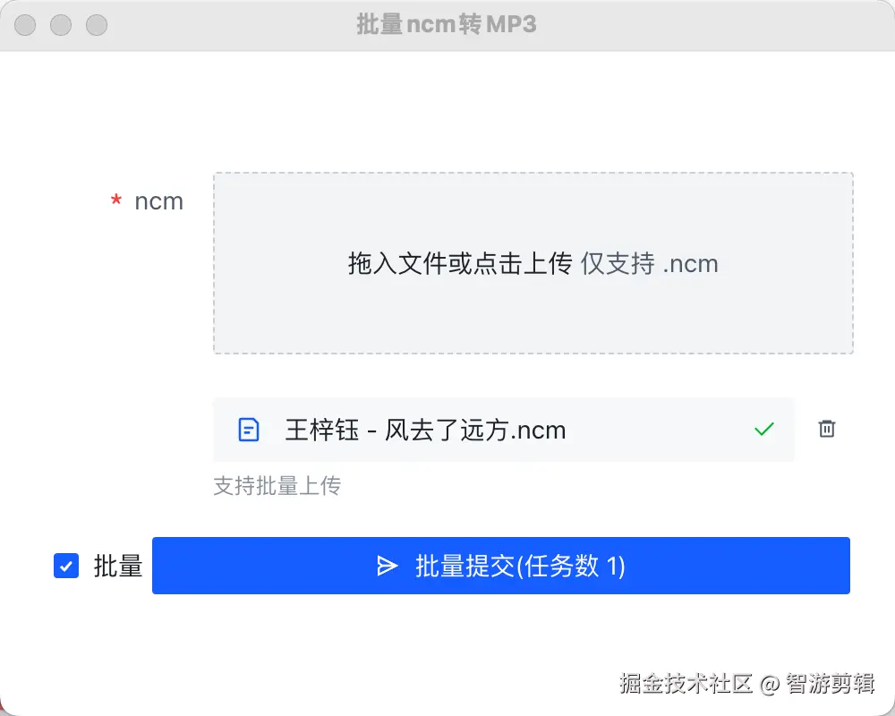This screenshot has width=895, height=716.
Task: Click the 支持批量上传 helper text
Action: click(277, 486)
